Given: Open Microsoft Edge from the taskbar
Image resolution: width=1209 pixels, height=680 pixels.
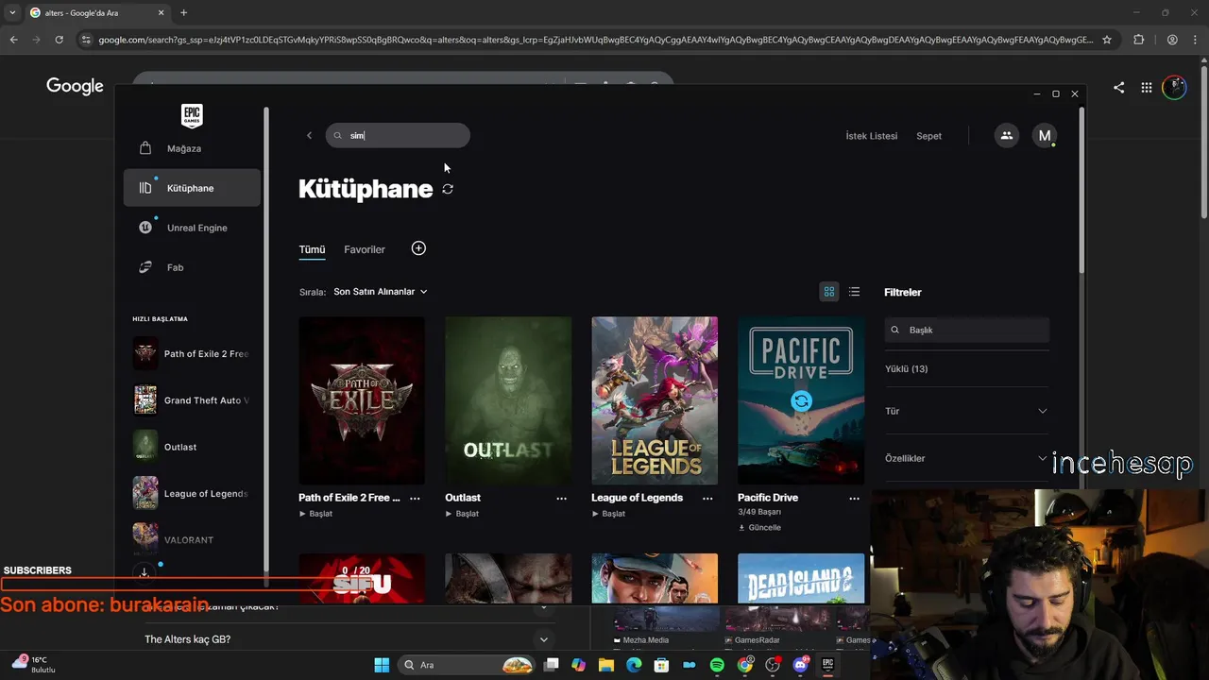Looking at the screenshot, I should (634, 665).
